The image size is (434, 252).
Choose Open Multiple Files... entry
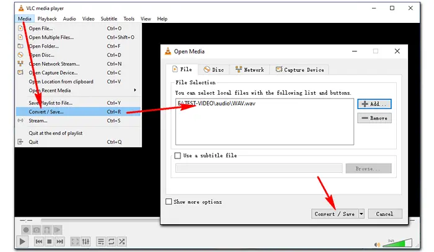pyautogui.click(x=78, y=37)
